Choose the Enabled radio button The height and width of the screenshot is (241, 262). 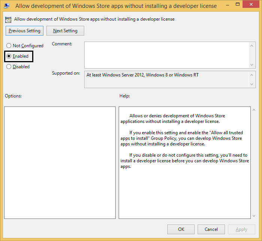[x=17, y=56]
